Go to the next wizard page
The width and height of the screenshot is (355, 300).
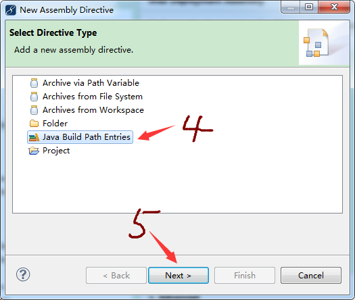pyautogui.click(x=179, y=276)
